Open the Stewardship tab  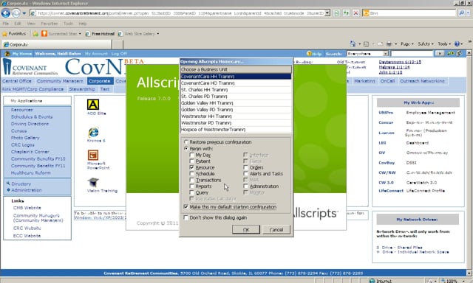[82, 89]
